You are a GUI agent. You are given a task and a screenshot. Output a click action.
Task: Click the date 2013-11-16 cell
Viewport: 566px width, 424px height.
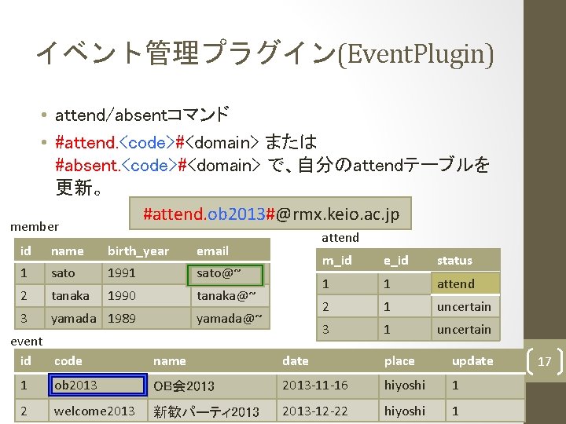click(x=328, y=386)
